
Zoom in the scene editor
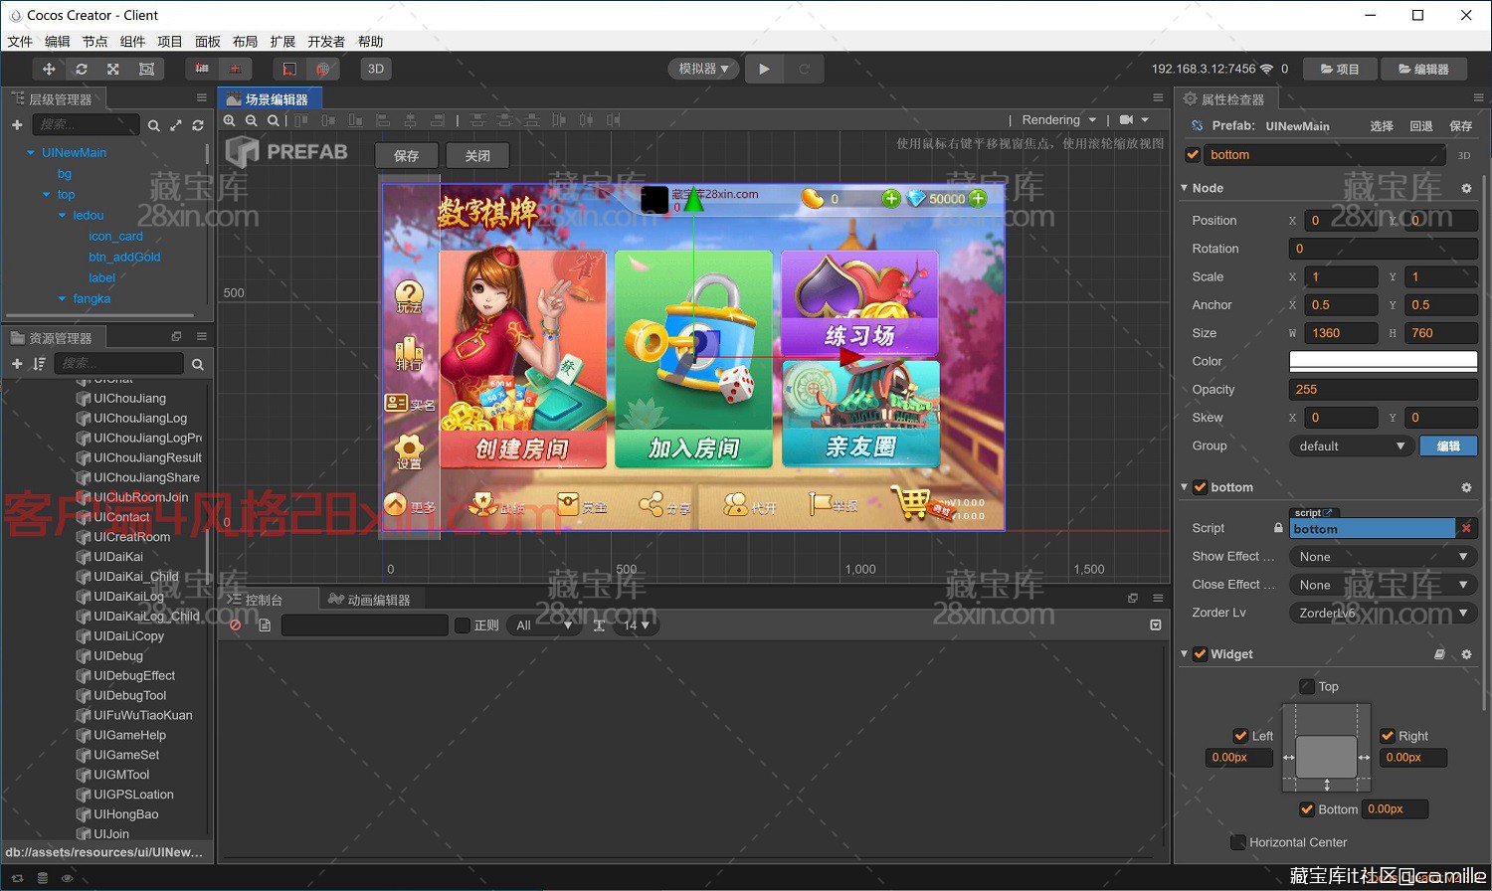(x=230, y=120)
